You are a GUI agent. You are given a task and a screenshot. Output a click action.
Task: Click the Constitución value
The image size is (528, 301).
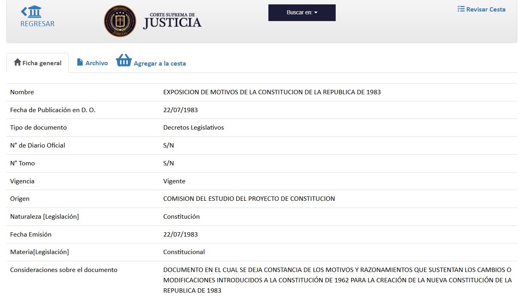(182, 216)
